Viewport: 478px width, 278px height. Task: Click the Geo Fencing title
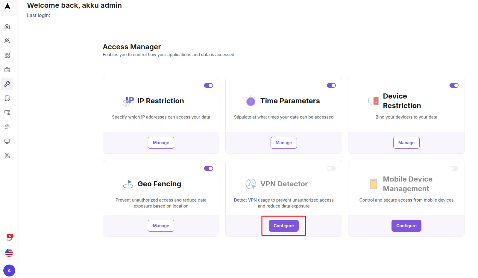[x=160, y=184]
